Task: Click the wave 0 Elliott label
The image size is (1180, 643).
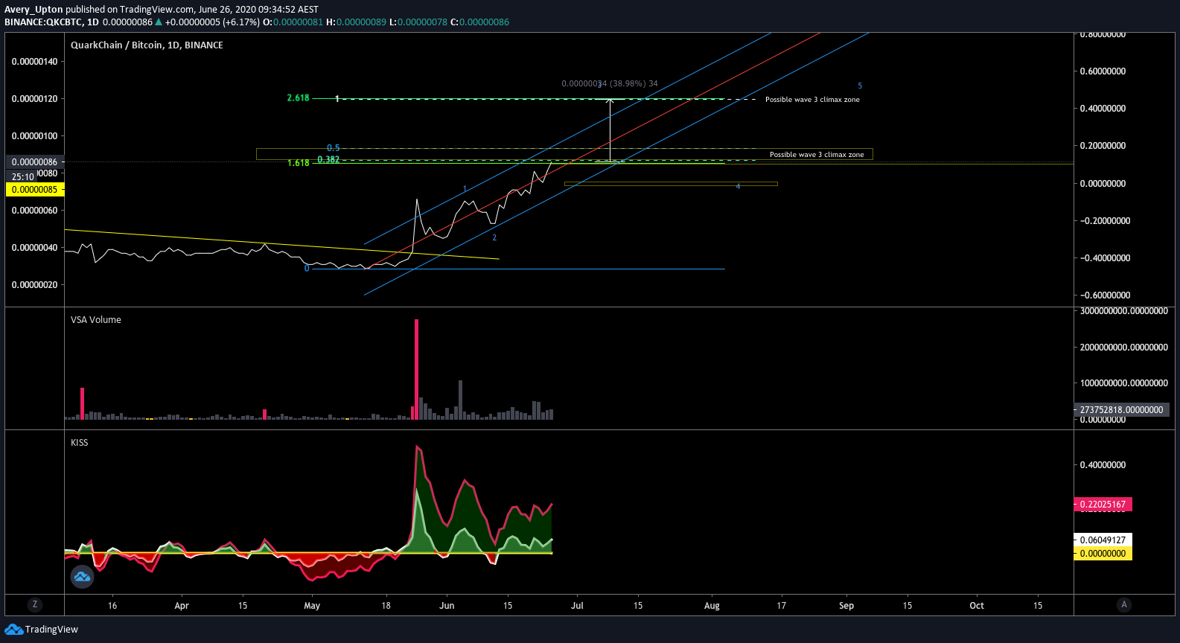Action: (x=307, y=269)
